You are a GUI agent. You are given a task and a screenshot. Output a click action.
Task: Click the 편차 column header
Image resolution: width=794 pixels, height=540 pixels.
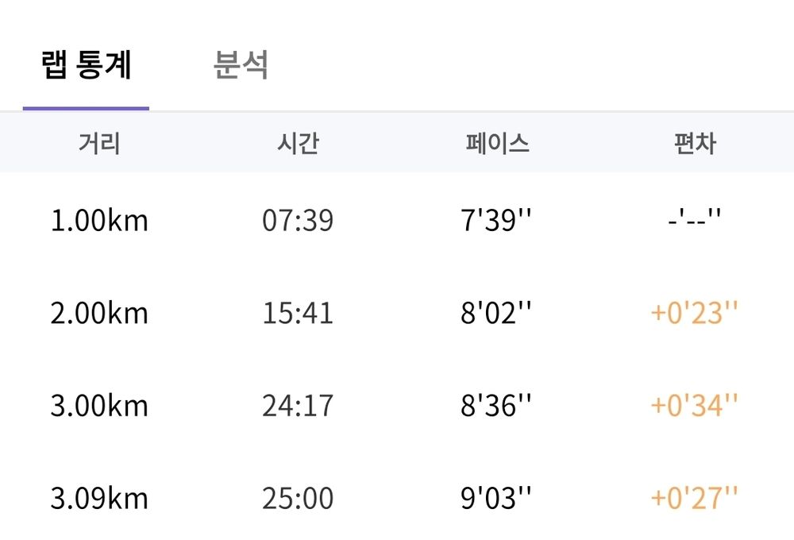pos(696,144)
